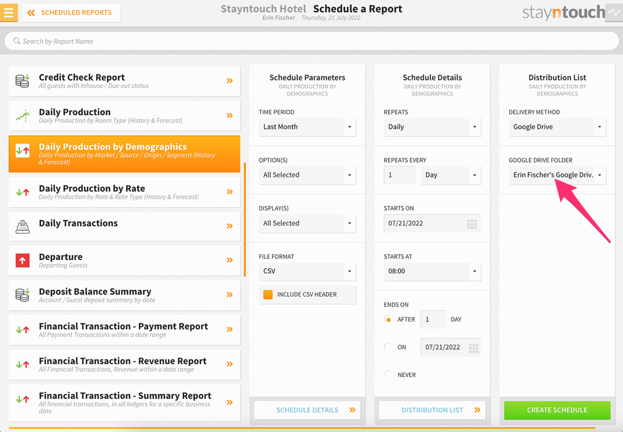Open the Starts At 08:00 dropdown
The width and height of the screenshot is (623, 432).
click(x=432, y=272)
